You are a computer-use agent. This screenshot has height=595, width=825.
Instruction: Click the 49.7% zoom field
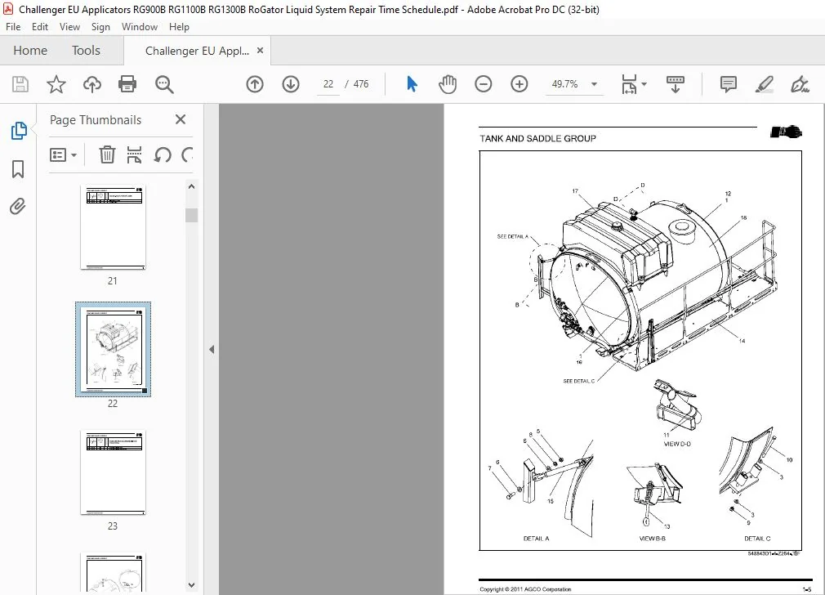[564, 84]
